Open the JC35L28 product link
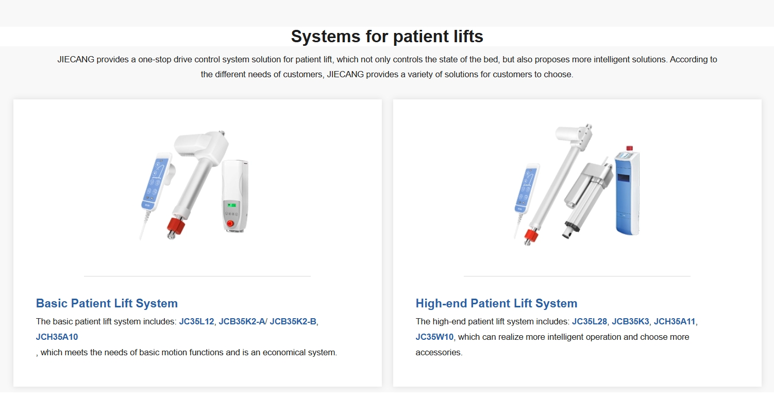774x398 pixels. (590, 321)
